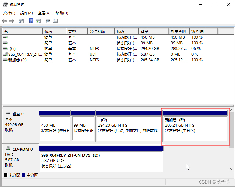Click the 294.20 GB capacity cell
Screen dimensions: 235x187
tap(150, 48)
